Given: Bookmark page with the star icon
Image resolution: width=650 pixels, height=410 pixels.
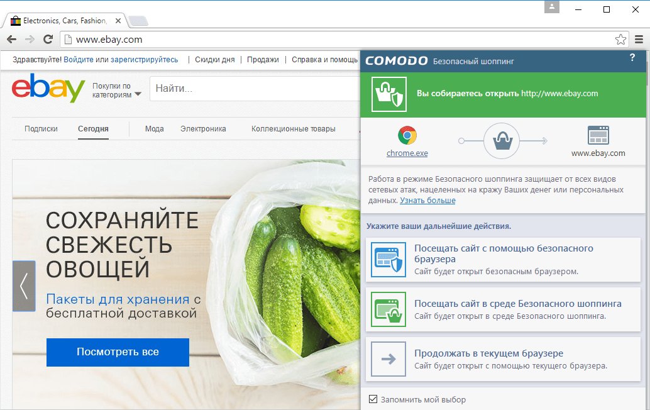Looking at the screenshot, I should point(620,40).
